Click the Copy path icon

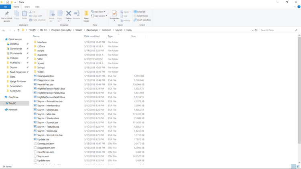(31, 16)
